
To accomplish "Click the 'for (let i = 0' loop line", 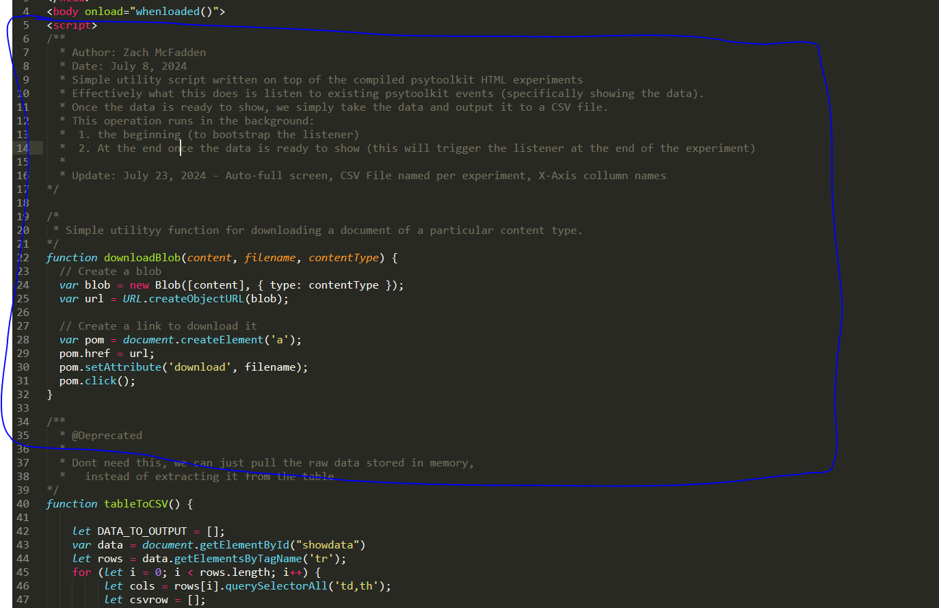I will pos(196,572).
